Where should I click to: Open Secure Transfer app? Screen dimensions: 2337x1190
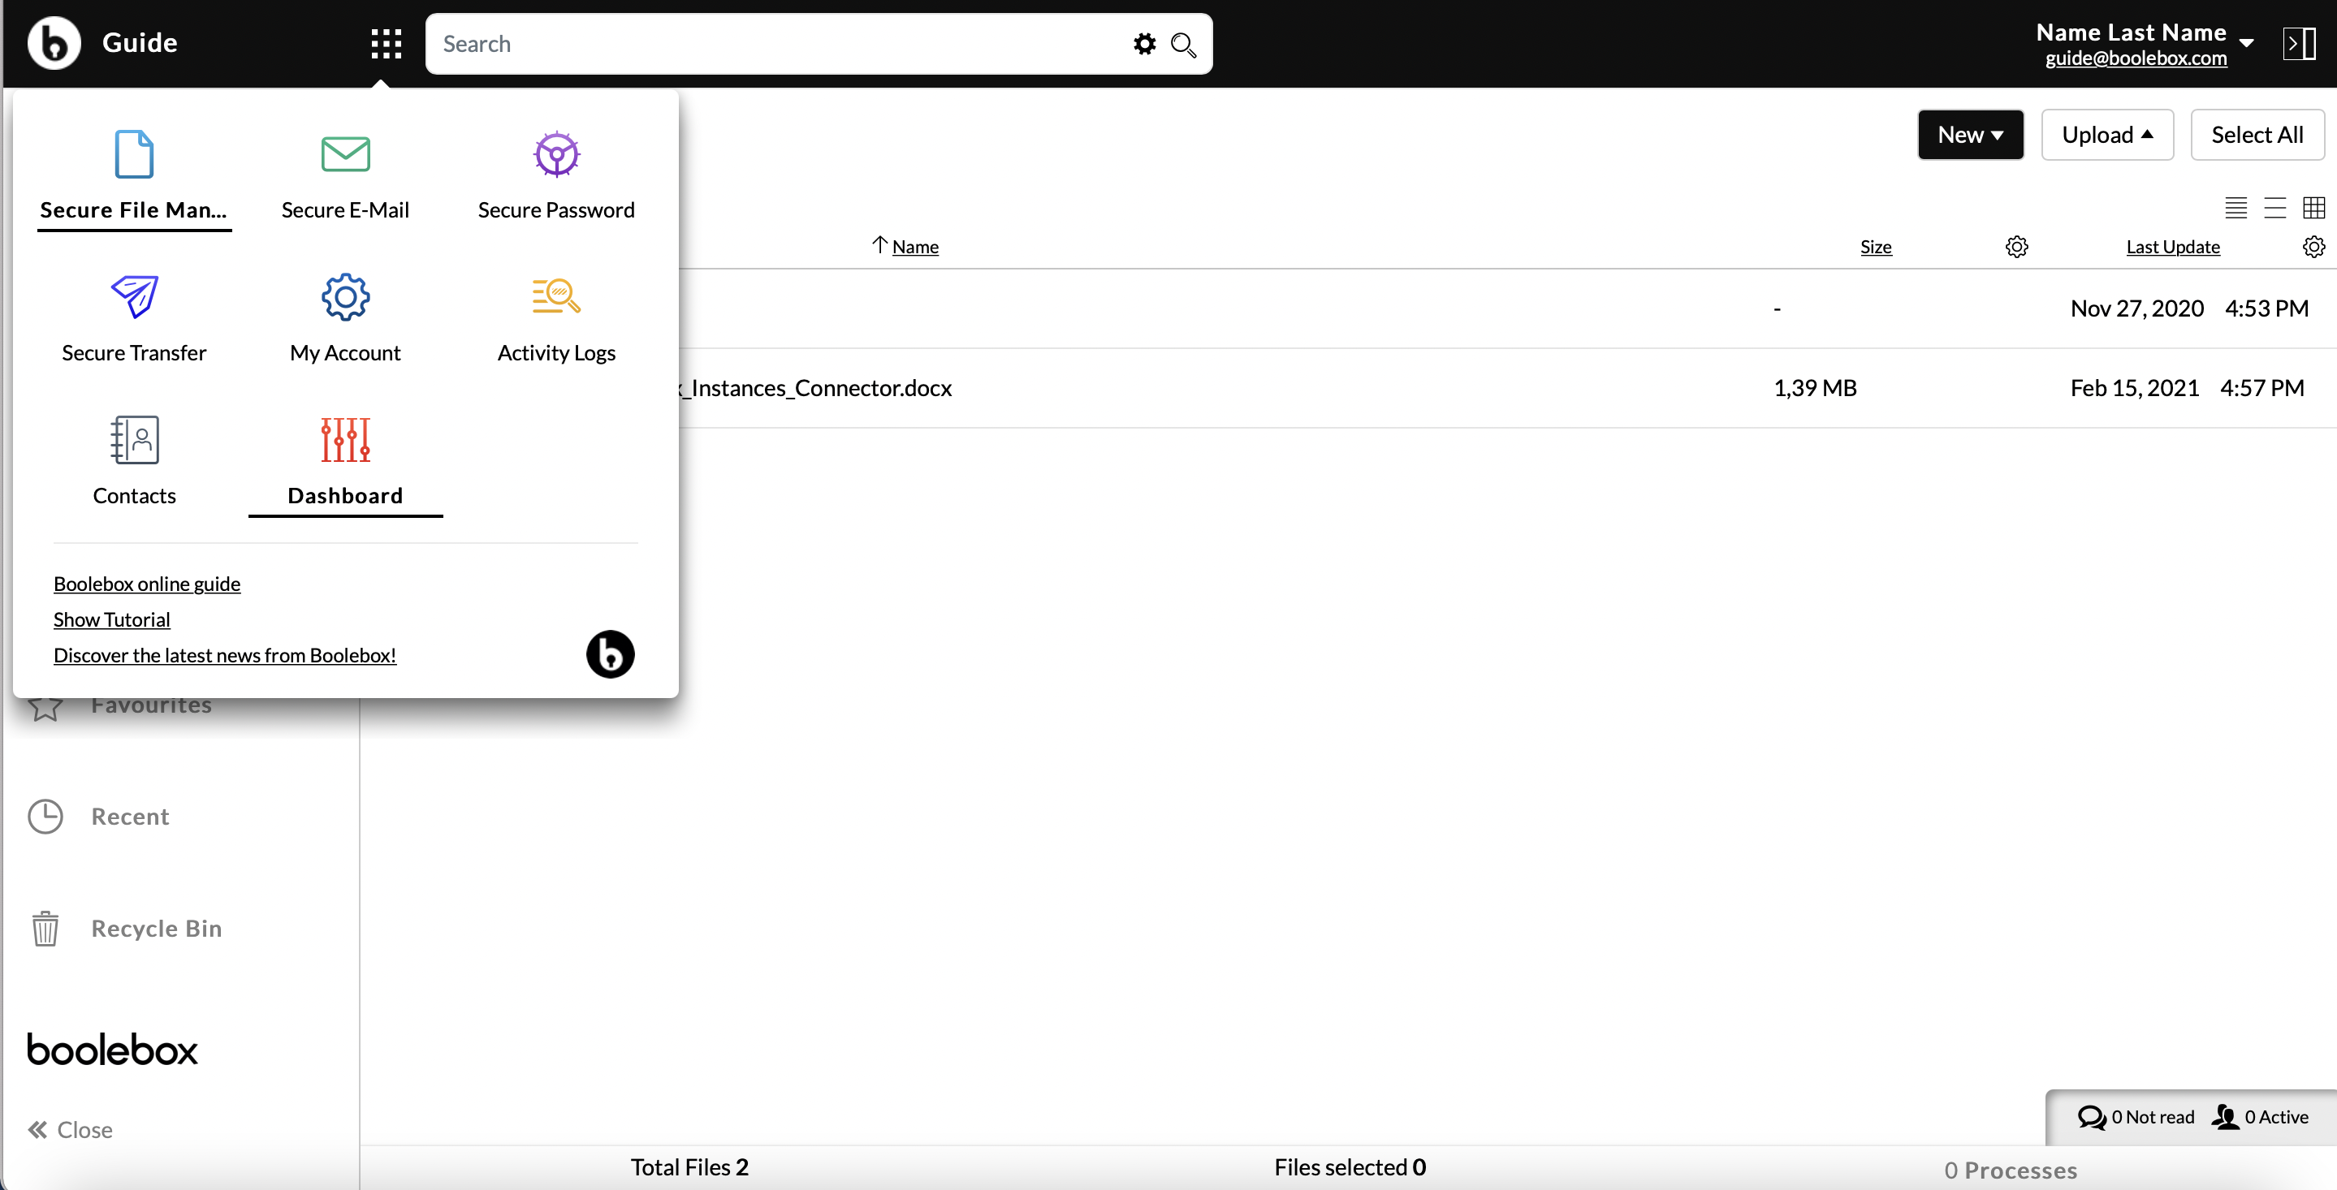[133, 318]
